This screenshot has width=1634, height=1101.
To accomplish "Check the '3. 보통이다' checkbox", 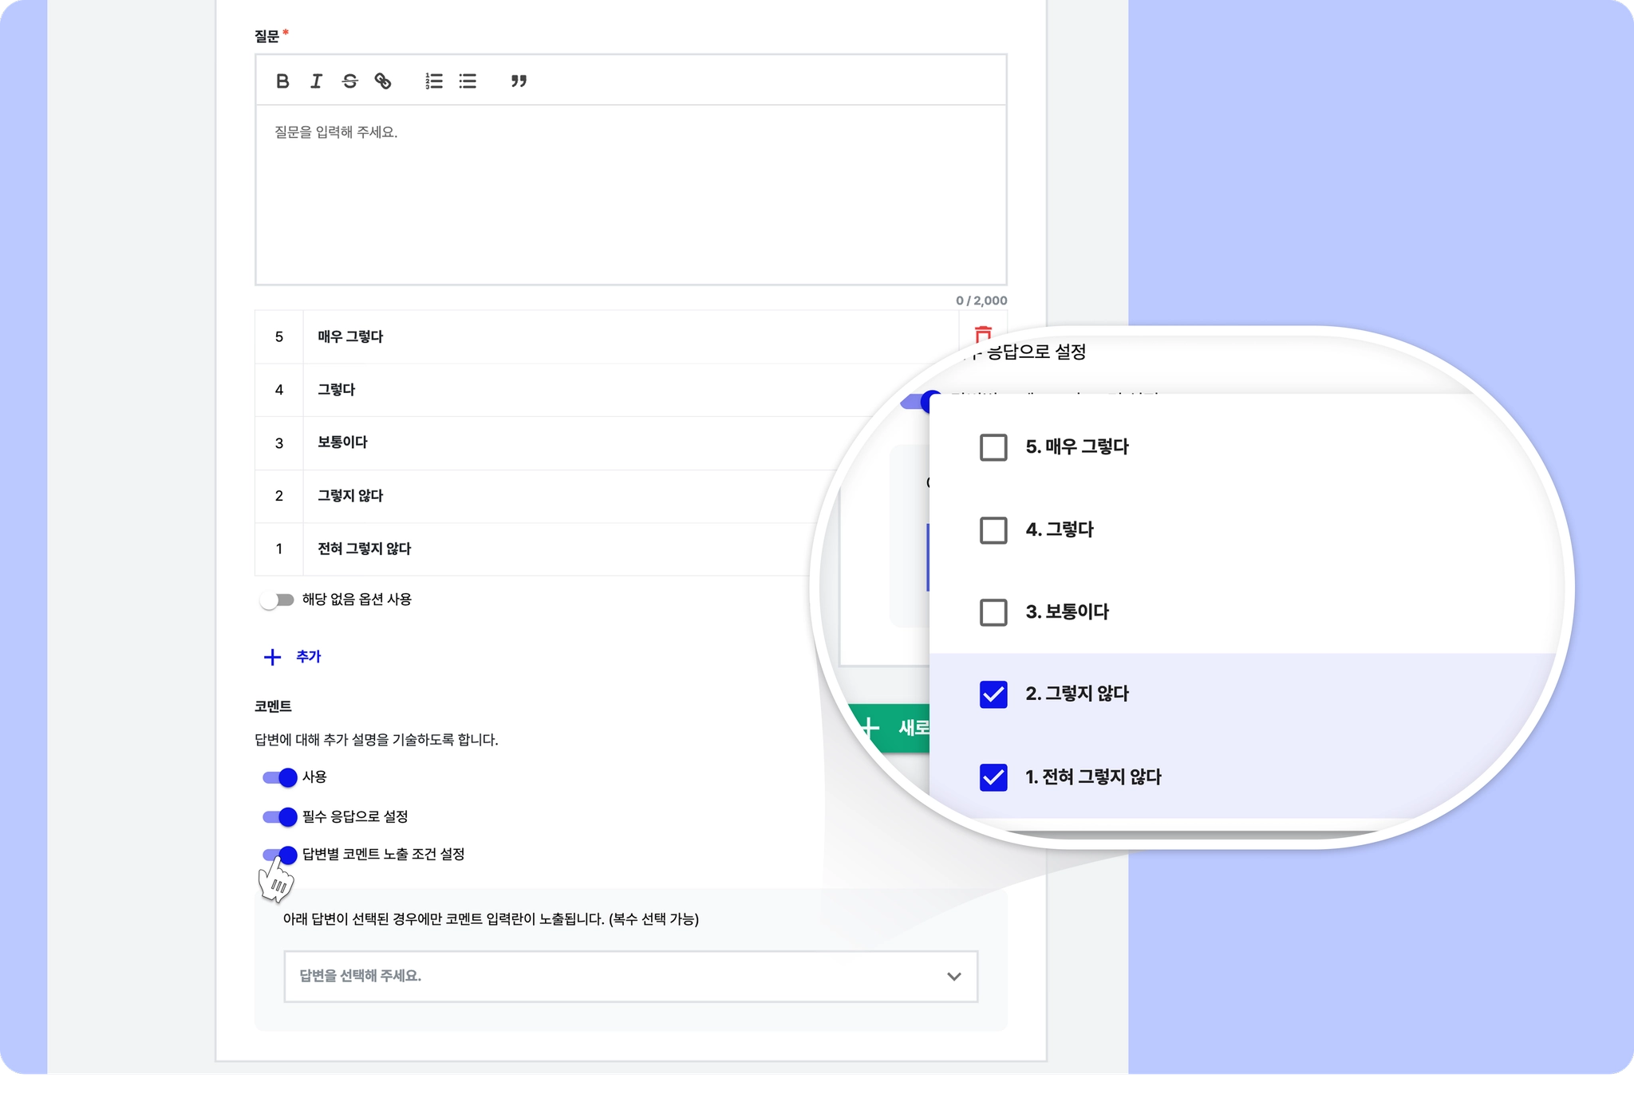I will click(993, 612).
